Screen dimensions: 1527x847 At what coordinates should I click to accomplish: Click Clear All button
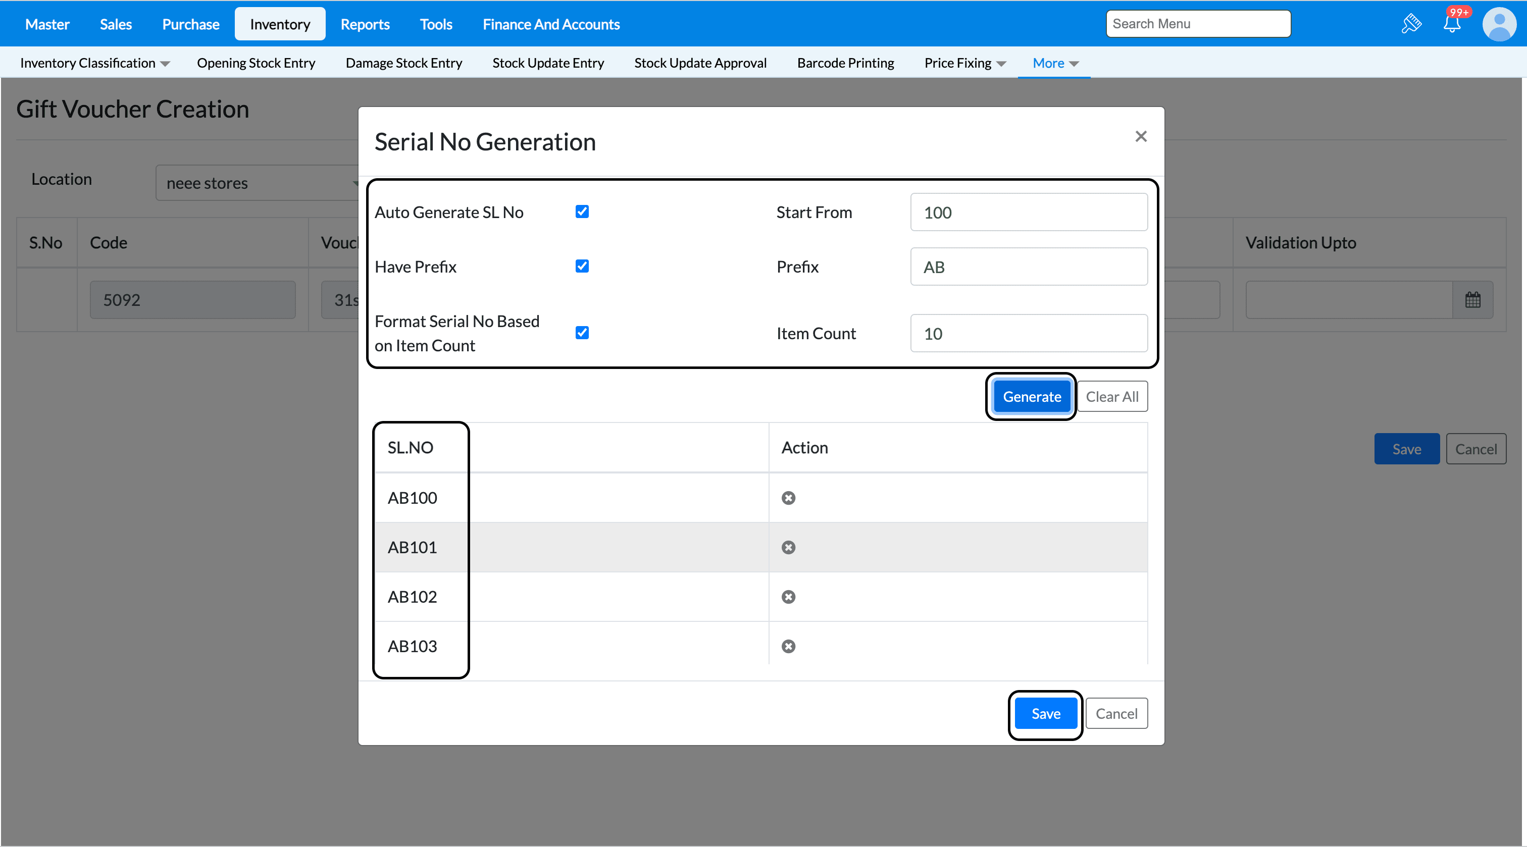[x=1111, y=397]
